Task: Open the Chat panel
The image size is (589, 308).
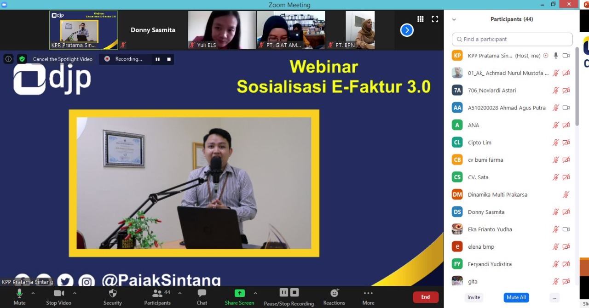Action: (202, 294)
